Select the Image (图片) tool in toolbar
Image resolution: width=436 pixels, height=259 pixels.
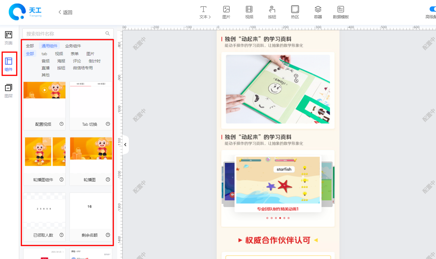pos(226,12)
